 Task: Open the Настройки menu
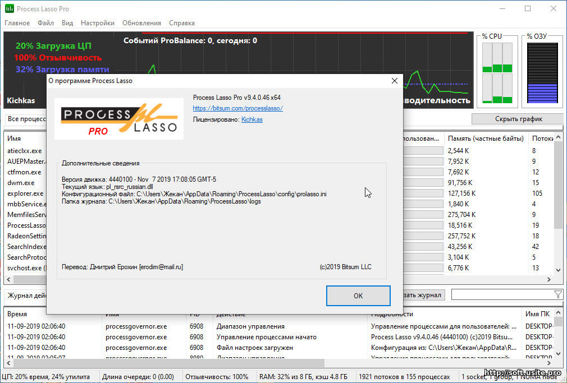(x=98, y=23)
